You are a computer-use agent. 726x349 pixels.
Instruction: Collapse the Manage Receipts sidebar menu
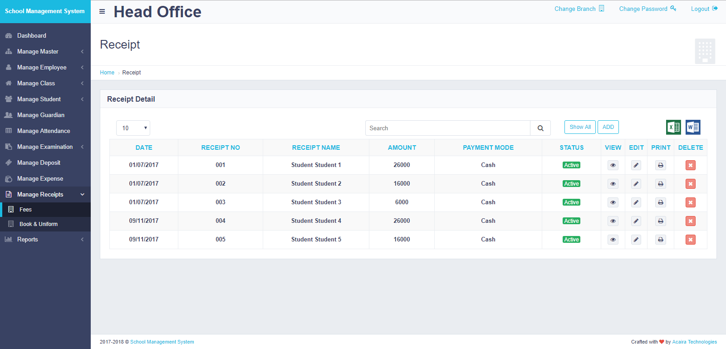[x=44, y=195]
